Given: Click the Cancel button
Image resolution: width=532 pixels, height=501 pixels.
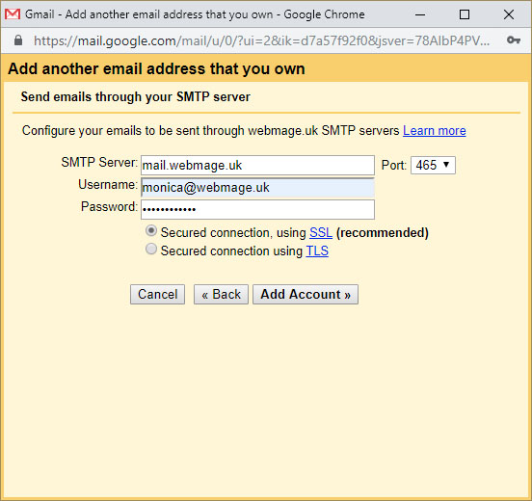Looking at the screenshot, I should (157, 294).
